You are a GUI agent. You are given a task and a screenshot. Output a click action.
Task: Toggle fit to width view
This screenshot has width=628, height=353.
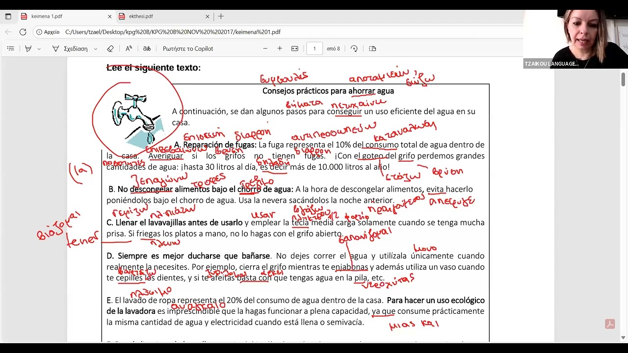(294, 49)
